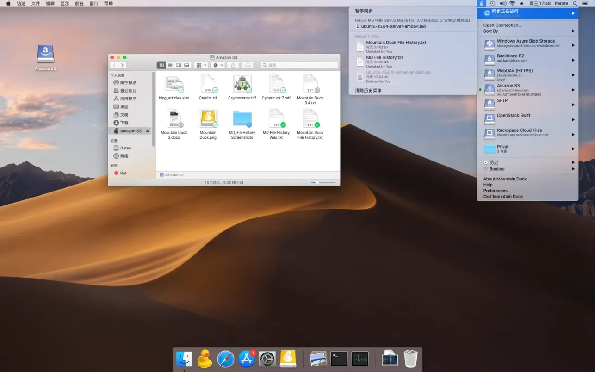
Task: Open the group-by arrangement dropdown
Action: [201, 65]
